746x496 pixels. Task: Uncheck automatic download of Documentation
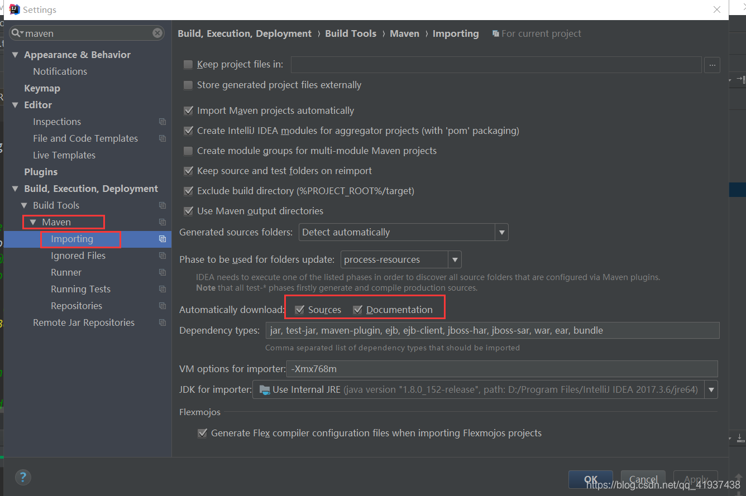[358, 310]
